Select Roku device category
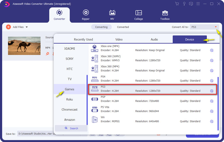The image size is (224, 142). click(x=69, y=99)
